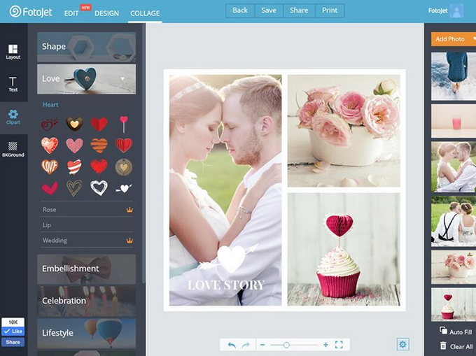The height and width of the screenshot is (356, 476).
Task: Pick the red folded paper heart clipart
Action: tap(99, 124)
